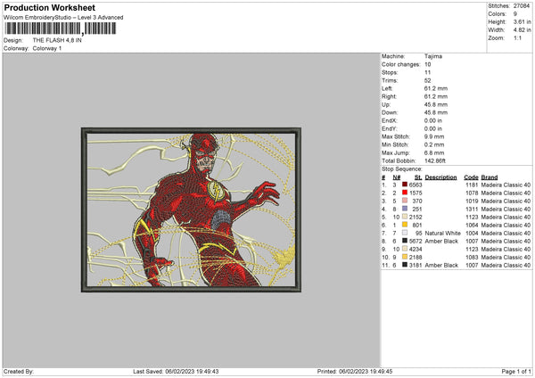
Task: Click the EndY label
Action: pos(390,128)
